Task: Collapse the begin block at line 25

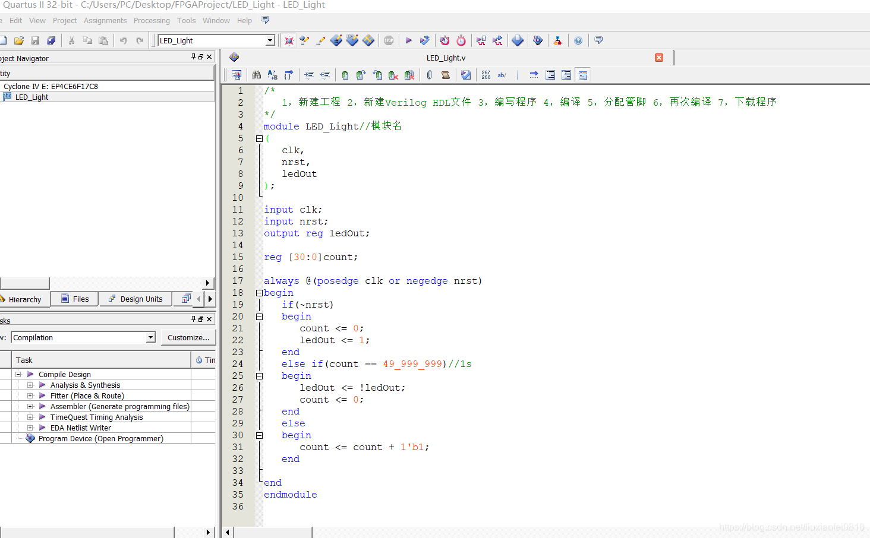Action: pyautogui.click(x=259, y=376)
